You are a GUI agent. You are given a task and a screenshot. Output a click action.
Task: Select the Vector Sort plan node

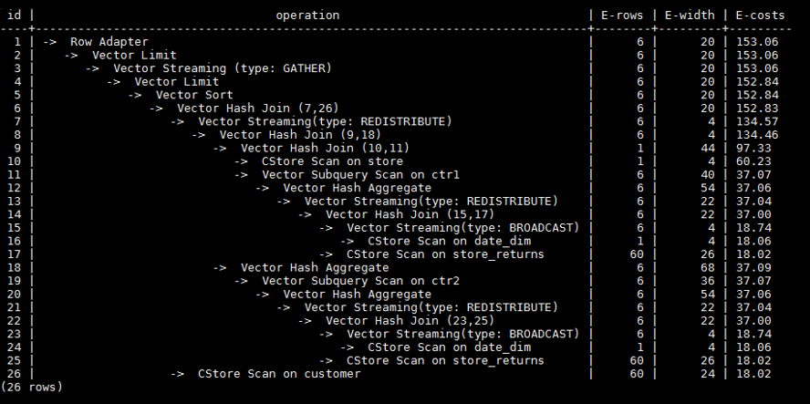tap(193, 95)
